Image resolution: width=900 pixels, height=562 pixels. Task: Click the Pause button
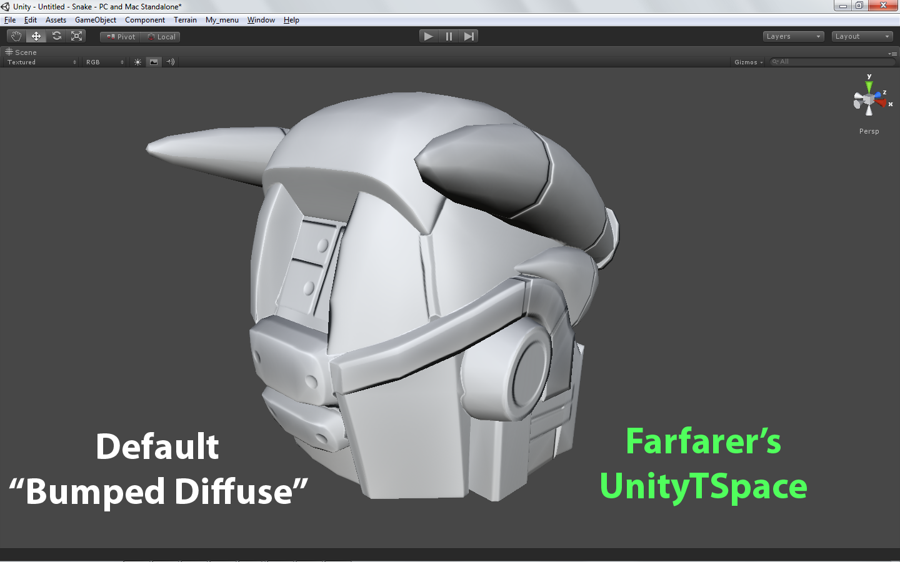pyautogui.click(x=449, y=36)
